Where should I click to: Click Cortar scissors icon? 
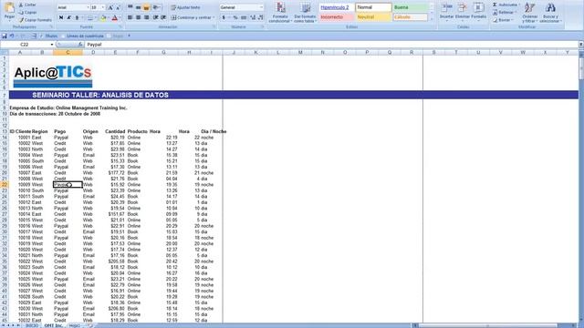21,5
